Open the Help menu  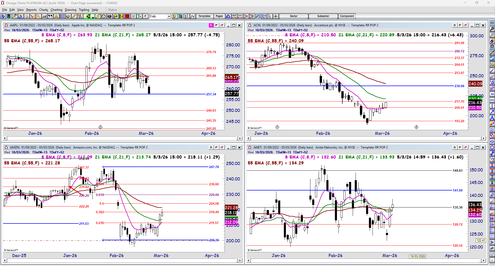[95, 10]
